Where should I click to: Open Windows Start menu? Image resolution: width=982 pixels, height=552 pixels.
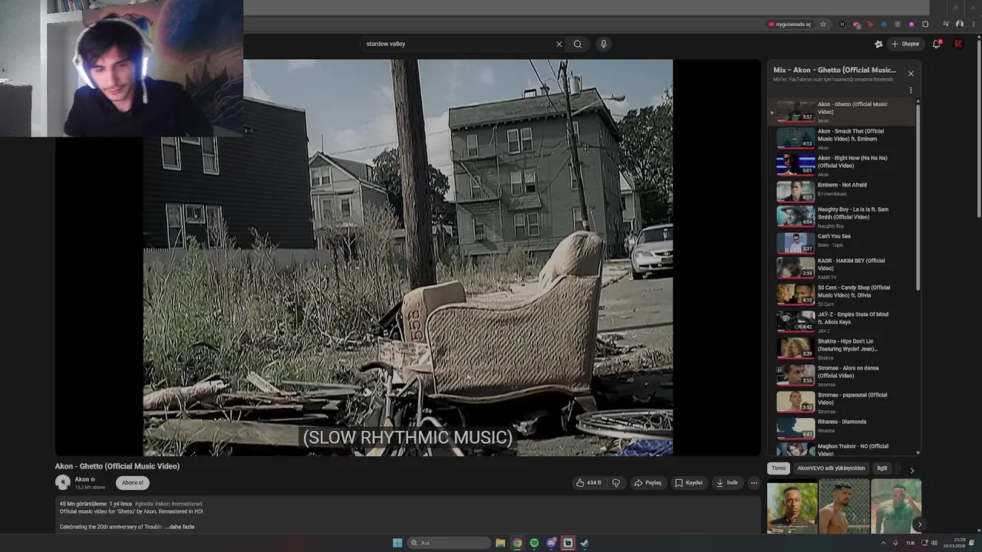tap(397, 543)
